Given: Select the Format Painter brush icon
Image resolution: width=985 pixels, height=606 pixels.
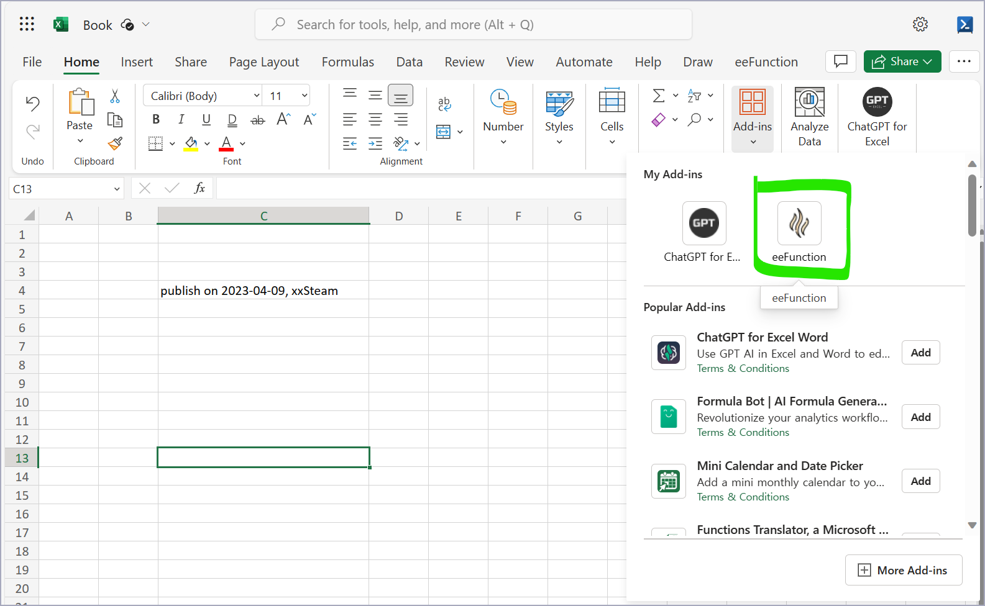Looking at the screenshot, I should click(x=115, y=143).
